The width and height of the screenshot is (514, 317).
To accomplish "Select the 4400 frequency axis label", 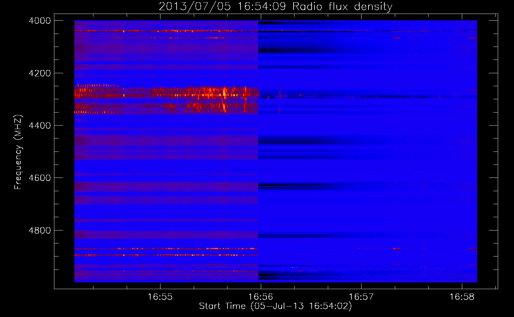I will click(40, 126).
